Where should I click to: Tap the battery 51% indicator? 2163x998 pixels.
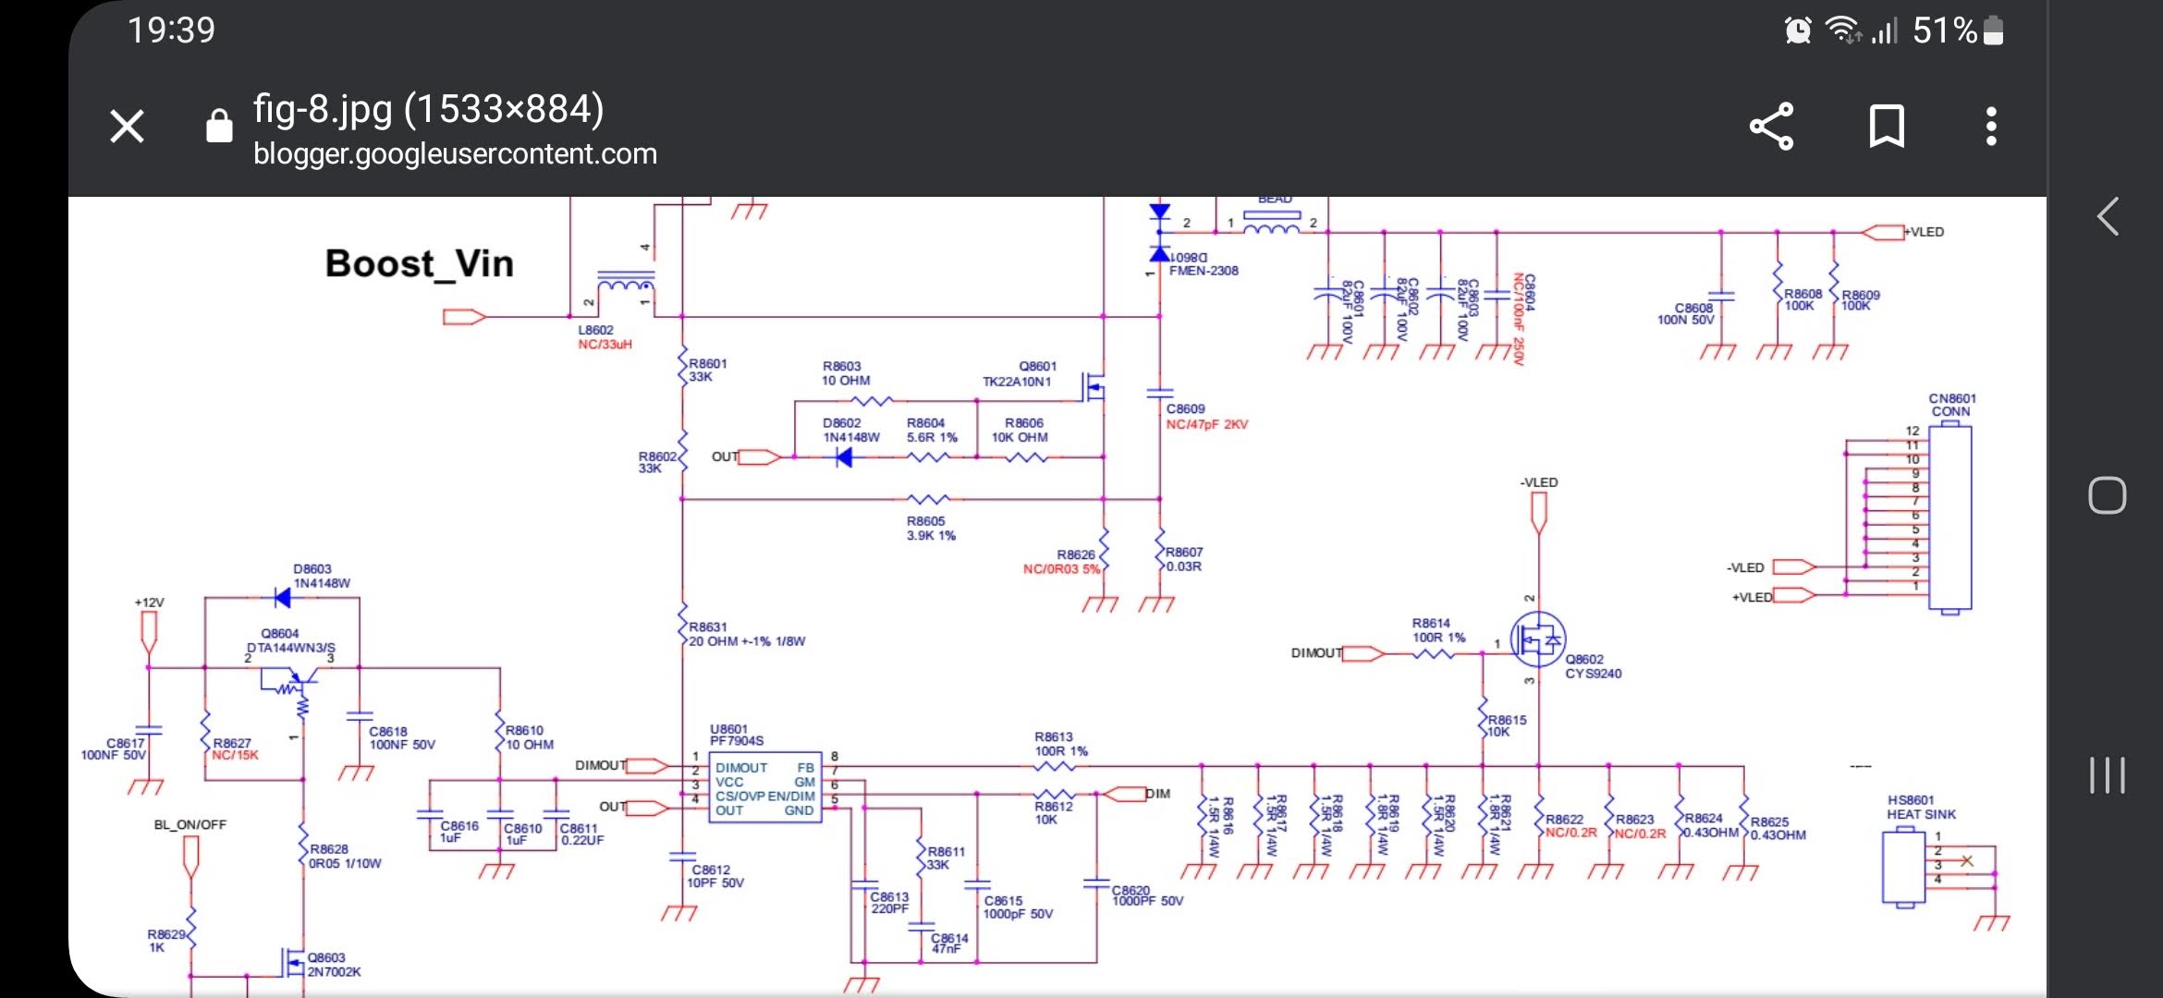pos(1958,30)
